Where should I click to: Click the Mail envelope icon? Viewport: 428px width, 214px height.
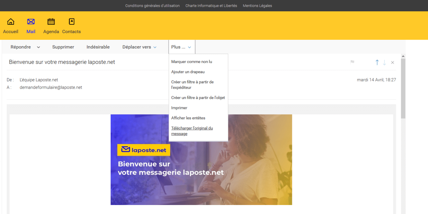31,22
